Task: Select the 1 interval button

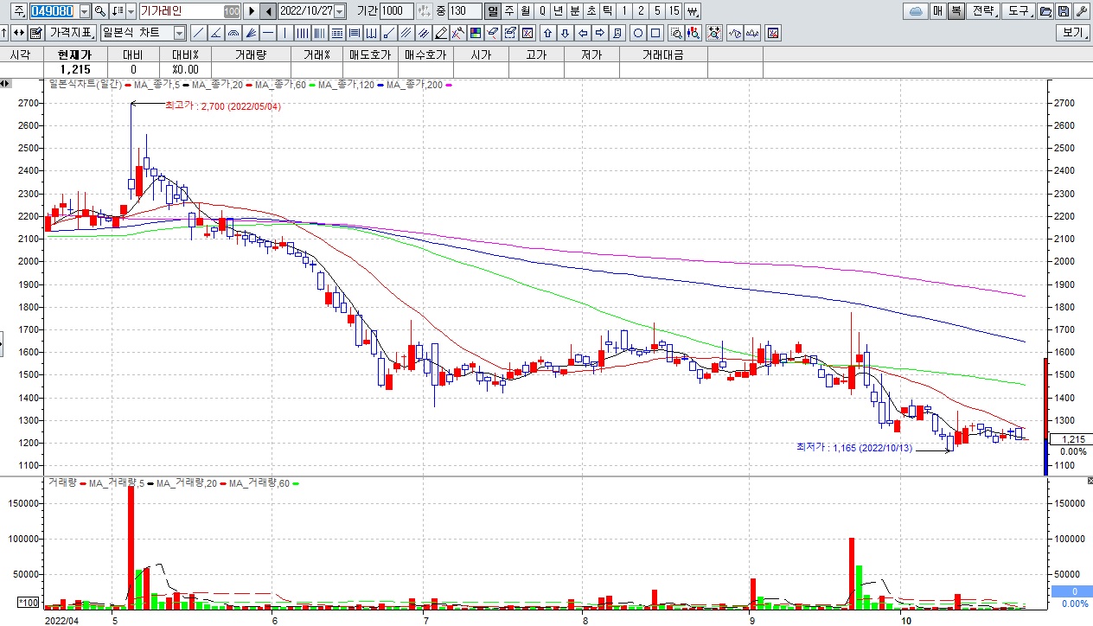Action: point(624,11)
